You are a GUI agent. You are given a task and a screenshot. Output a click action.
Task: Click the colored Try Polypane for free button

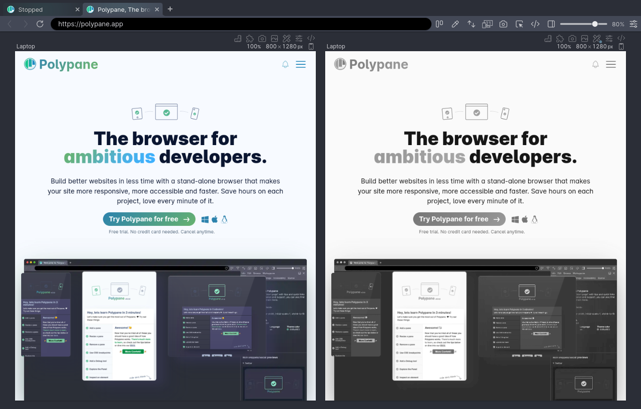pyautogui.click(x=149, y=219)
